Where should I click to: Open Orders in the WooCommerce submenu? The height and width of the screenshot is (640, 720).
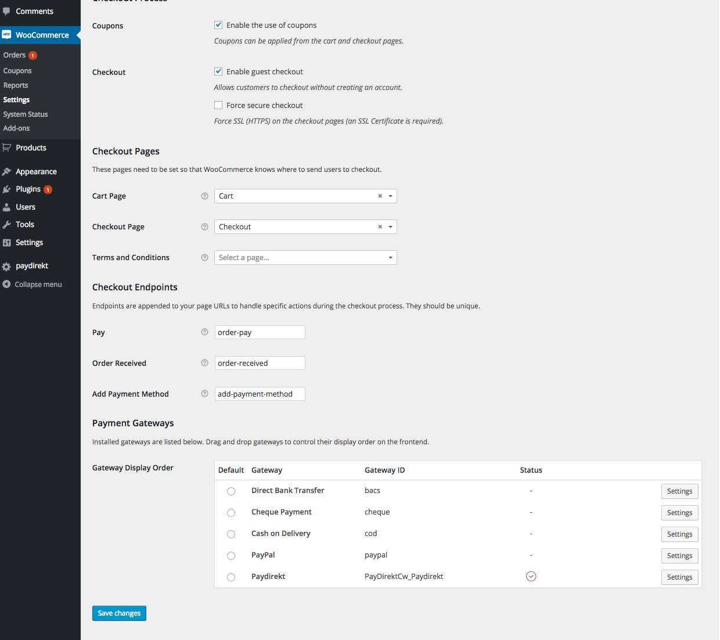[x=15, y=55]
